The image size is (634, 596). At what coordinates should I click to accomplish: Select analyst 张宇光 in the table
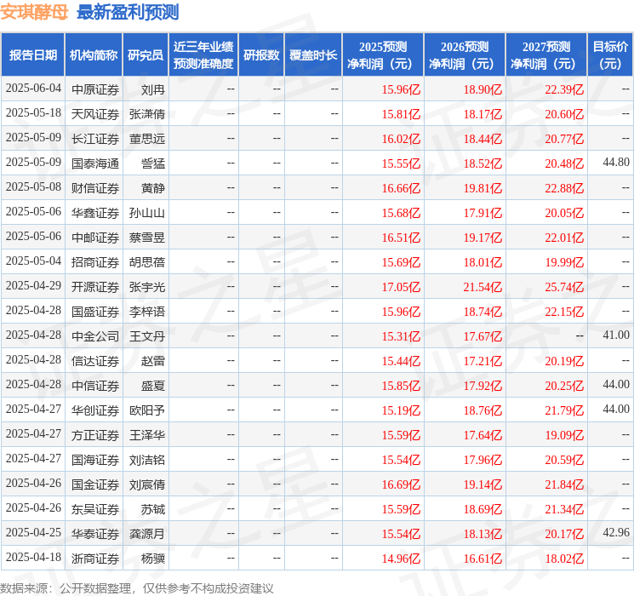[147, 286]
